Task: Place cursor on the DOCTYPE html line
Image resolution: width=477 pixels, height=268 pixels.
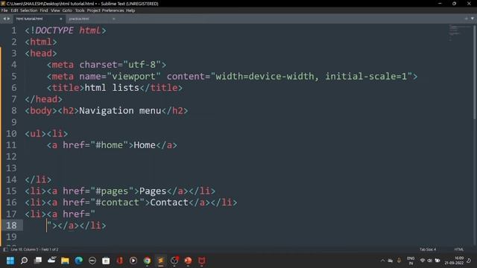Action: (x=66, y=31)
